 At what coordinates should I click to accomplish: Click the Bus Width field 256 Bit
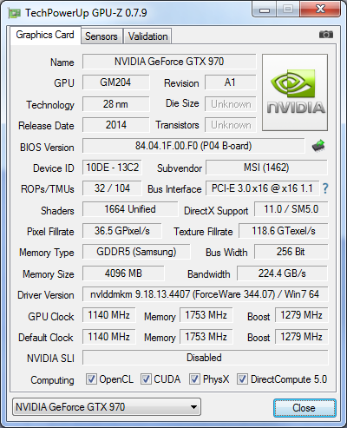[x=291, y=252]
